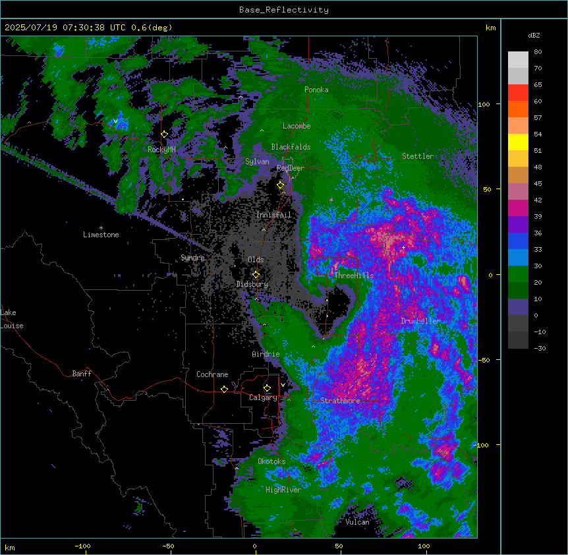Click the slate purple 10 dBZ legend swatch
The image size is (568, 555).
(x=518, y=307)
